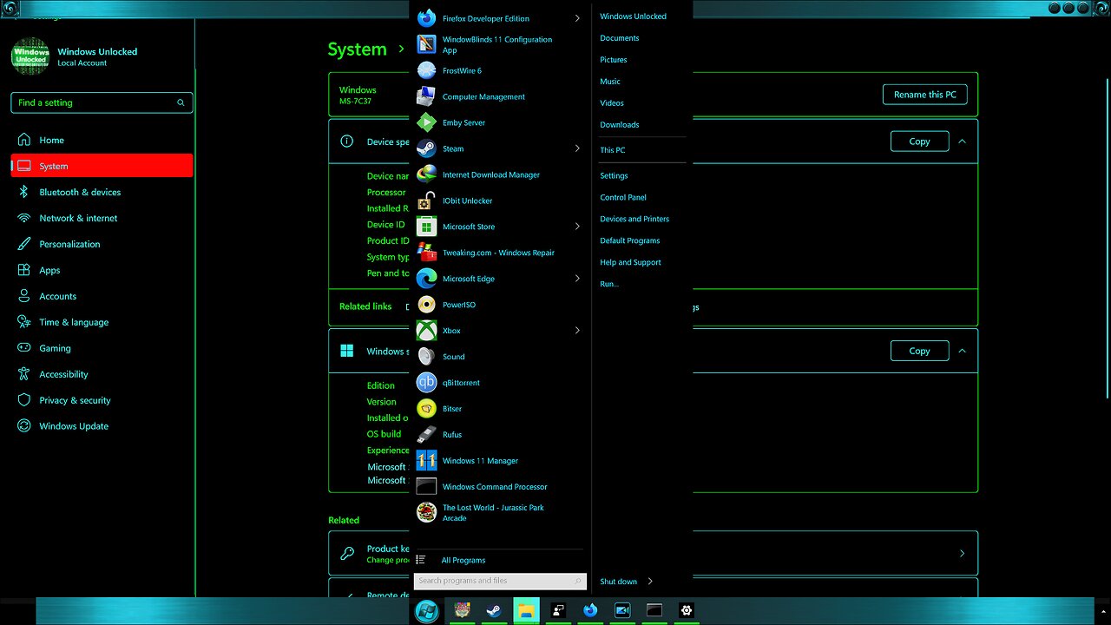Open This PC from the start menu

[x=613, y=150]
